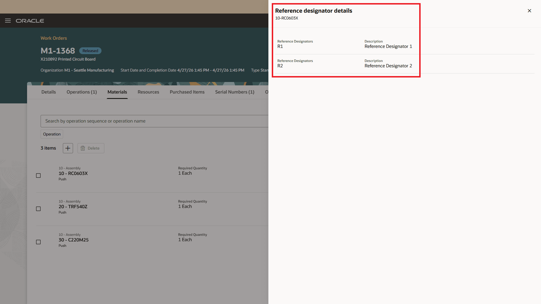The width and height of the screenshot is (541, 304).
Task: Click the Delete button with trash icon
Action: pos(91,148)
